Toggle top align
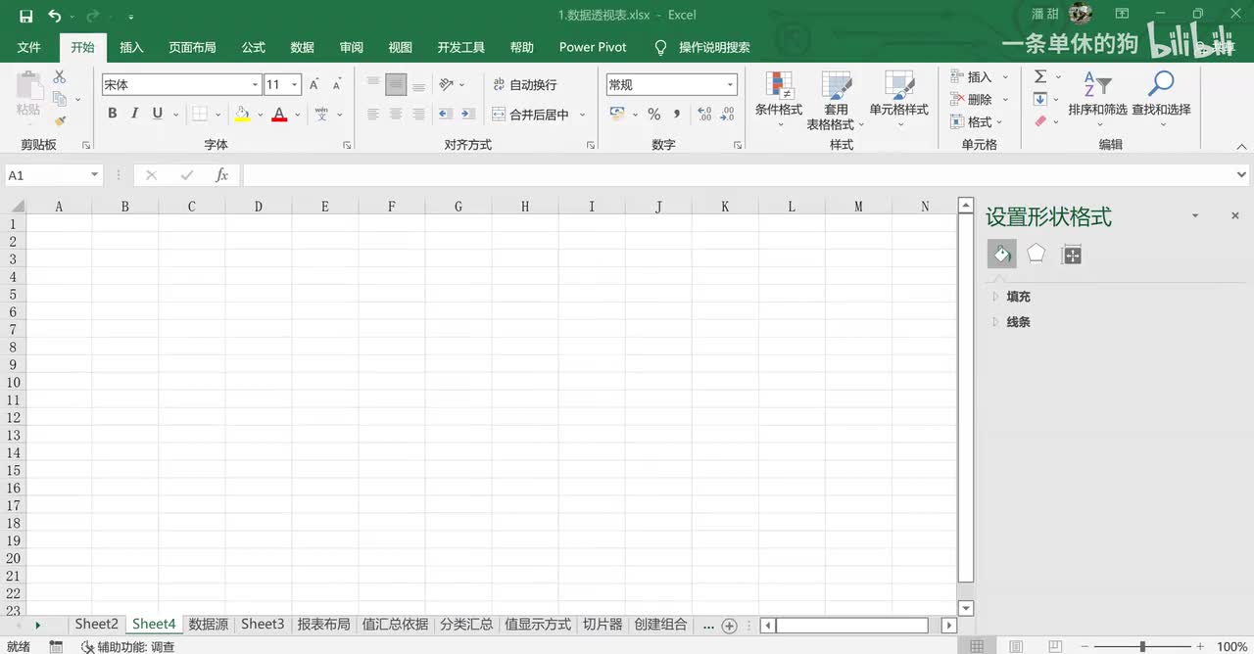 point(373,85)
